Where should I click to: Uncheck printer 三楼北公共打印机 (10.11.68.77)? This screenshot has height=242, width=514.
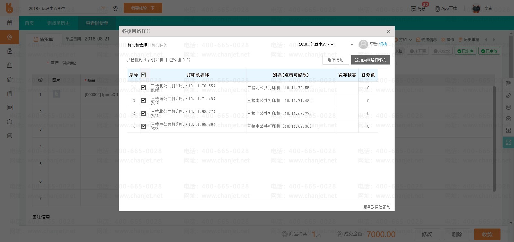(143, 113)
